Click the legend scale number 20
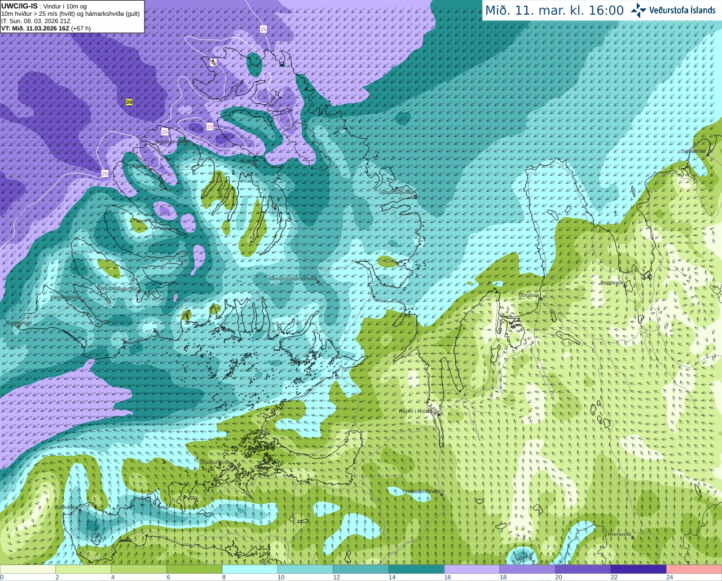722x581 pixels. [x=558, y=578]
